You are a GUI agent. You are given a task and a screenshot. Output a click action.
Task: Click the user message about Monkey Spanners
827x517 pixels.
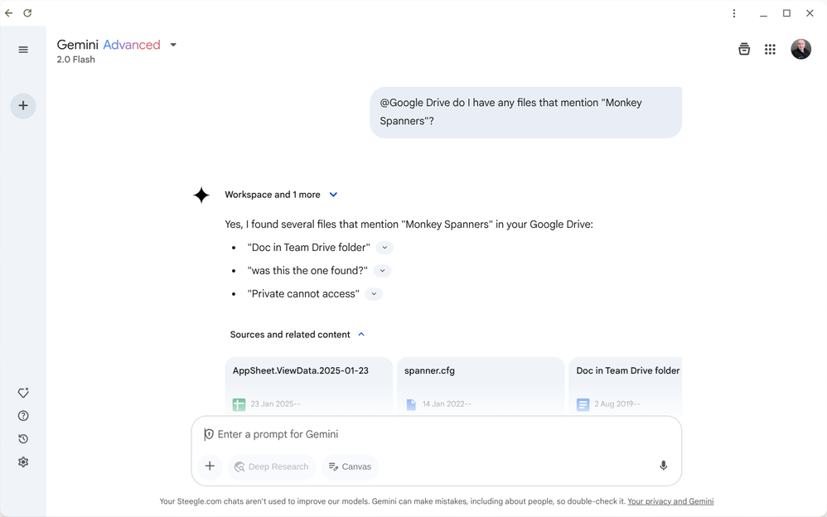coord(526,112)
